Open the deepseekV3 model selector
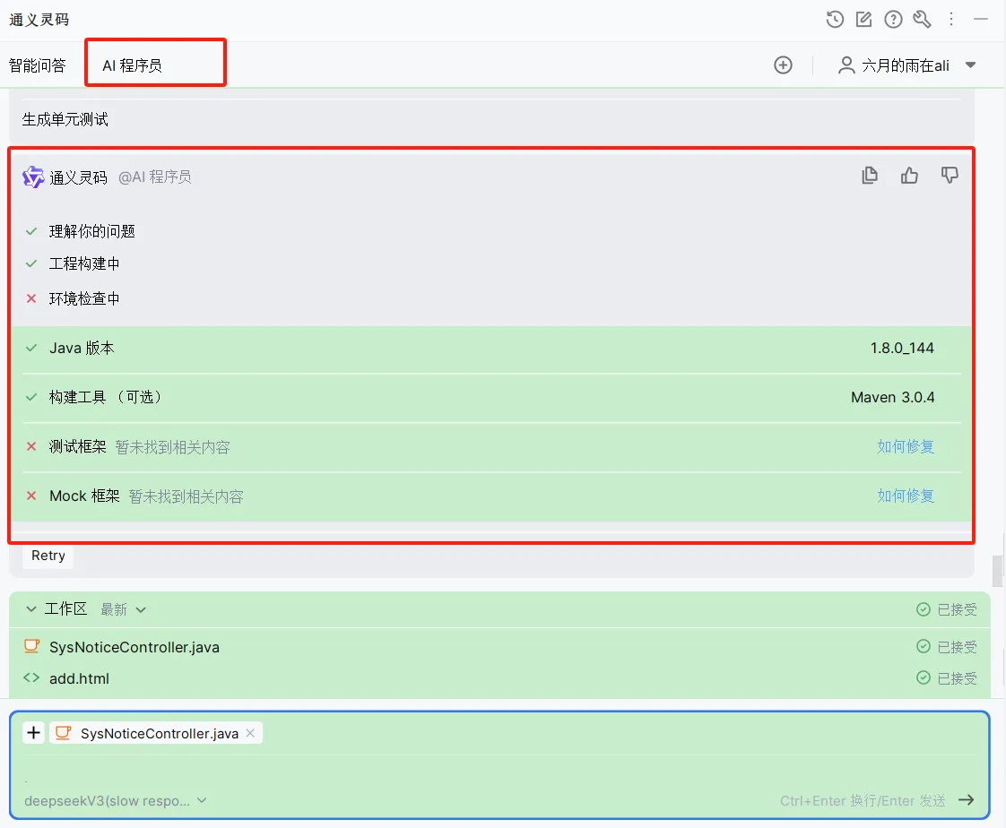Viewport: 1006px width, 828px height. tap(116, 800)
